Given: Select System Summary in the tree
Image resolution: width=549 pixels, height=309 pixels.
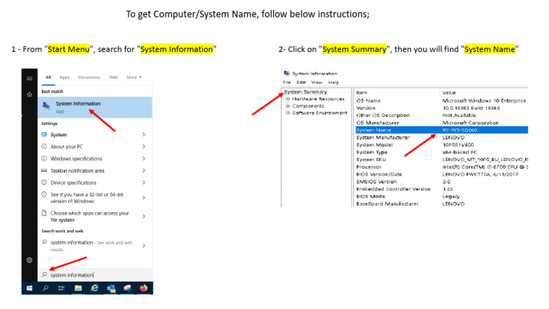Looking at the screenshot, I should [x=305, y=92].
